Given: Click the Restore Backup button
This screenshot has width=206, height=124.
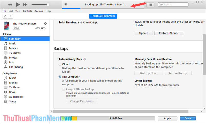Looking at the screenshot, I should tap(178, 73).
